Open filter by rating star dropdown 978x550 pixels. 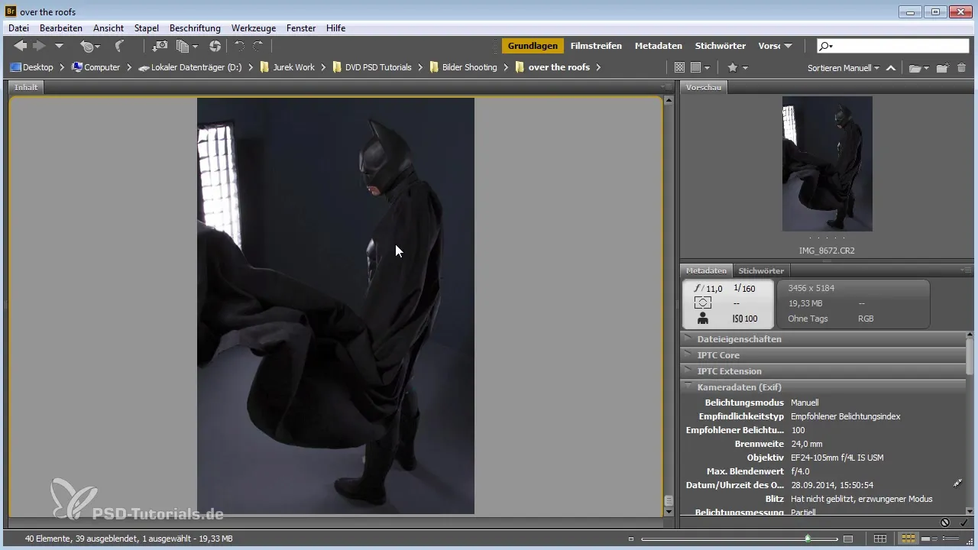pos(737,67)
